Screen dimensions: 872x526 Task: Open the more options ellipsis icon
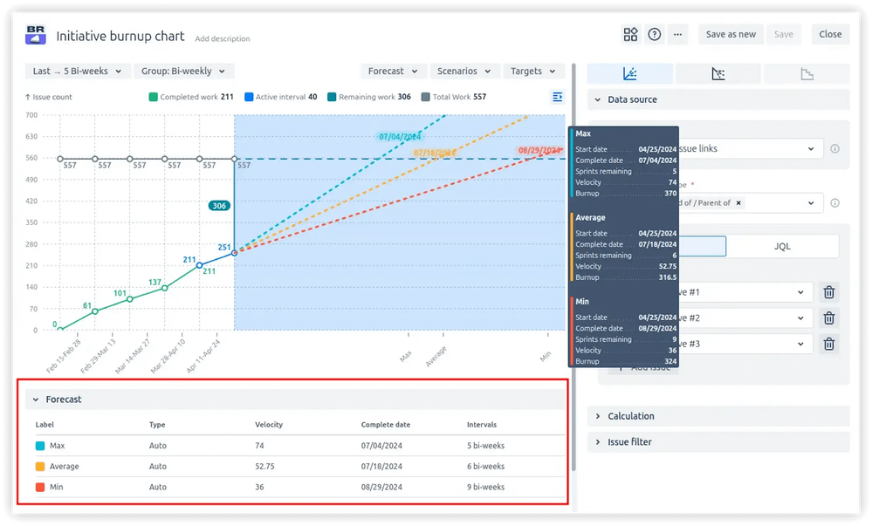click(676, 34)
